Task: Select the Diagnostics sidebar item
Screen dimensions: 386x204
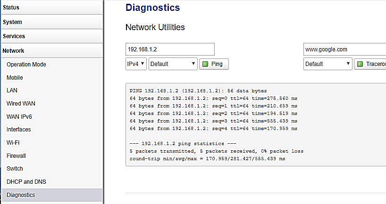Action: 52,195
